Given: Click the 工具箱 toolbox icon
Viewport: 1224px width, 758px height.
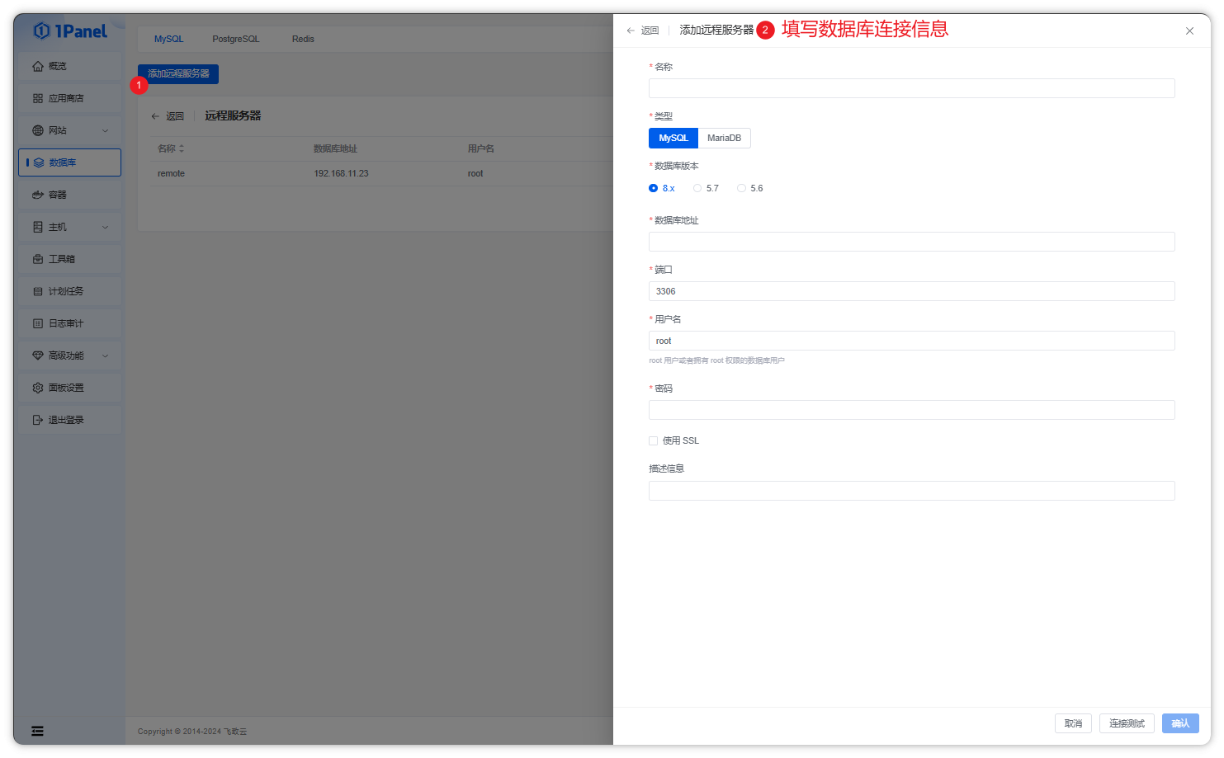Looking at the screenshot, I should click(x=38, y=259).
